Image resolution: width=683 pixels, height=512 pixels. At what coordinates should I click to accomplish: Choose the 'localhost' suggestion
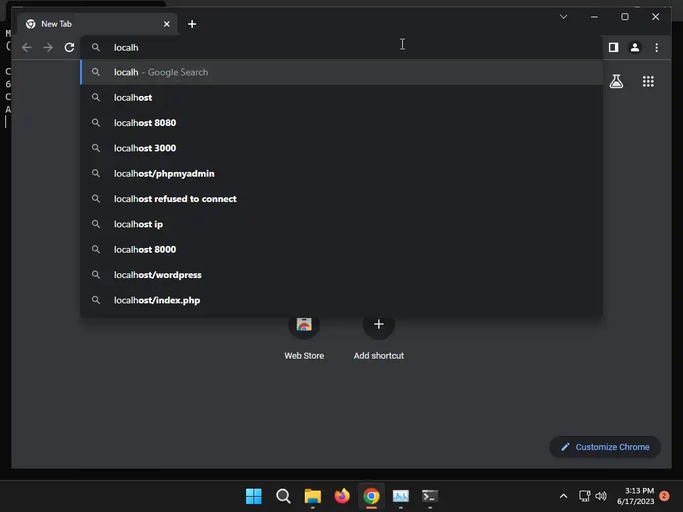pos(341,97)
